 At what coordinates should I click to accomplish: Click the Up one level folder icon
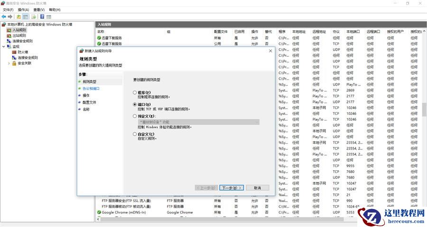(19, 17)
